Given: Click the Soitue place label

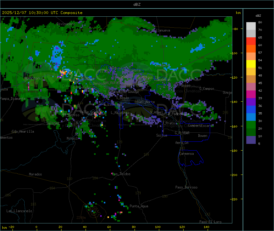Looking at the screenshot, I should click(162, 135).
